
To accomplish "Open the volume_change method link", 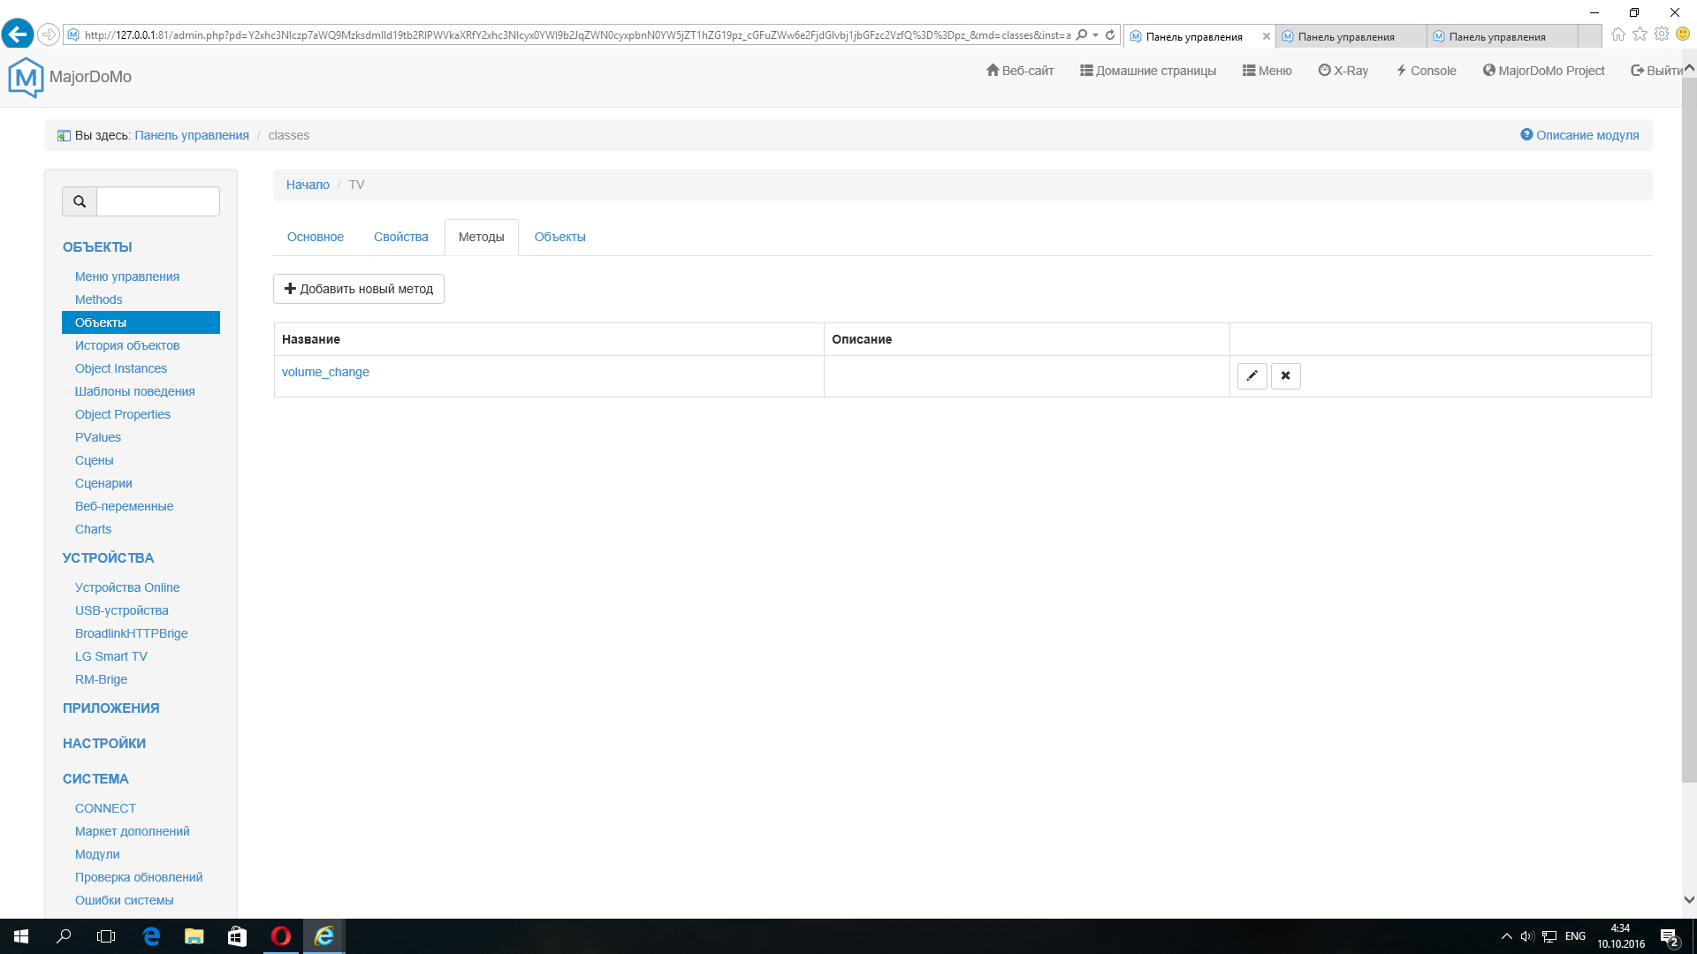I will coord(325,372).
